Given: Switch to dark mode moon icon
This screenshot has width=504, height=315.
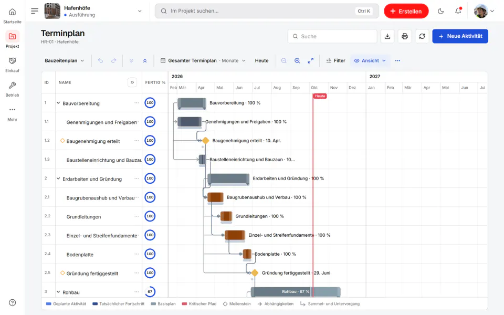Looking at the screenshot, I should pyautogui.click(x=440, y=11).
